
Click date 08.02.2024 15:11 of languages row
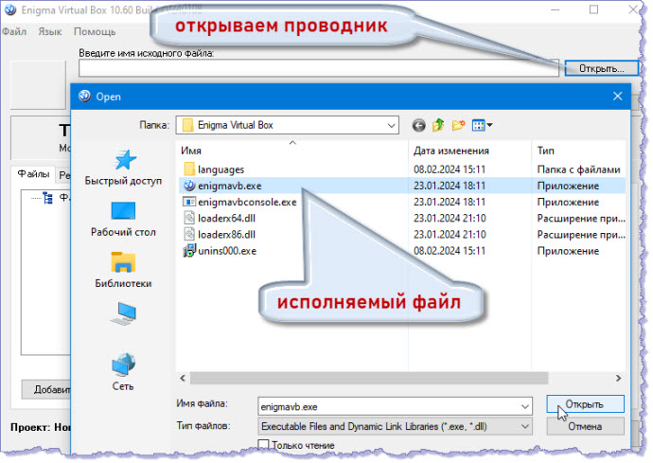pyautogui.click(x=450, y=169)
